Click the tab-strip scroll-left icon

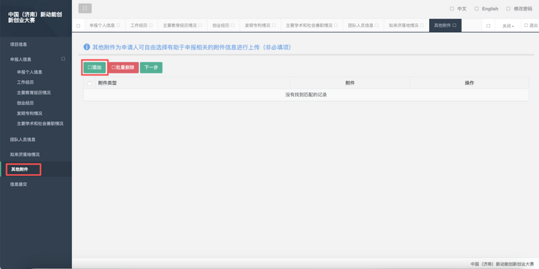78,26
